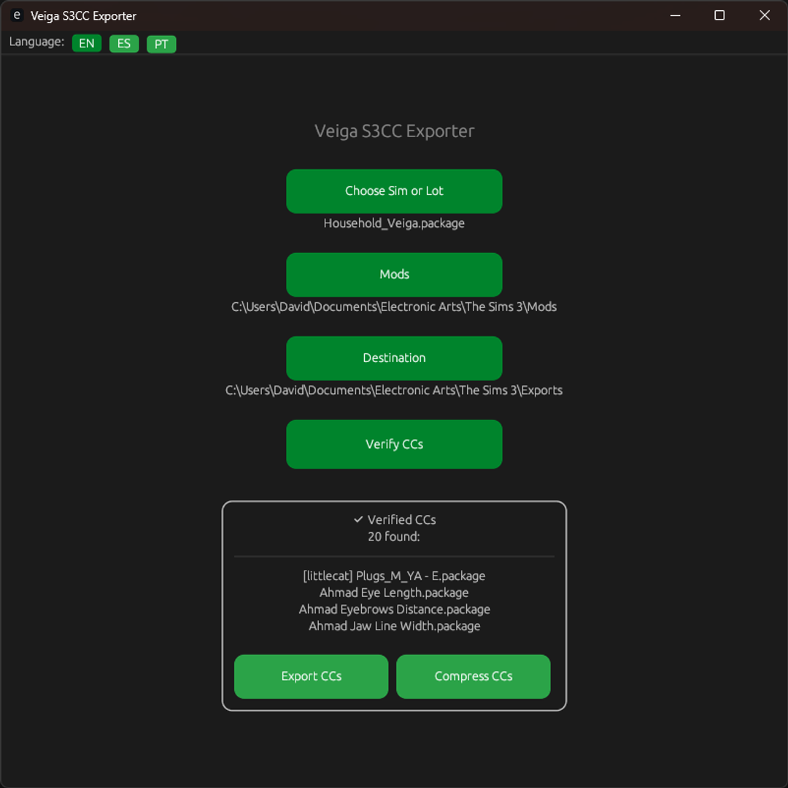Screen dimensions: 788x788
Task: Click the Sims 3 Mods folder path text
Action: [x=394, y=307]
